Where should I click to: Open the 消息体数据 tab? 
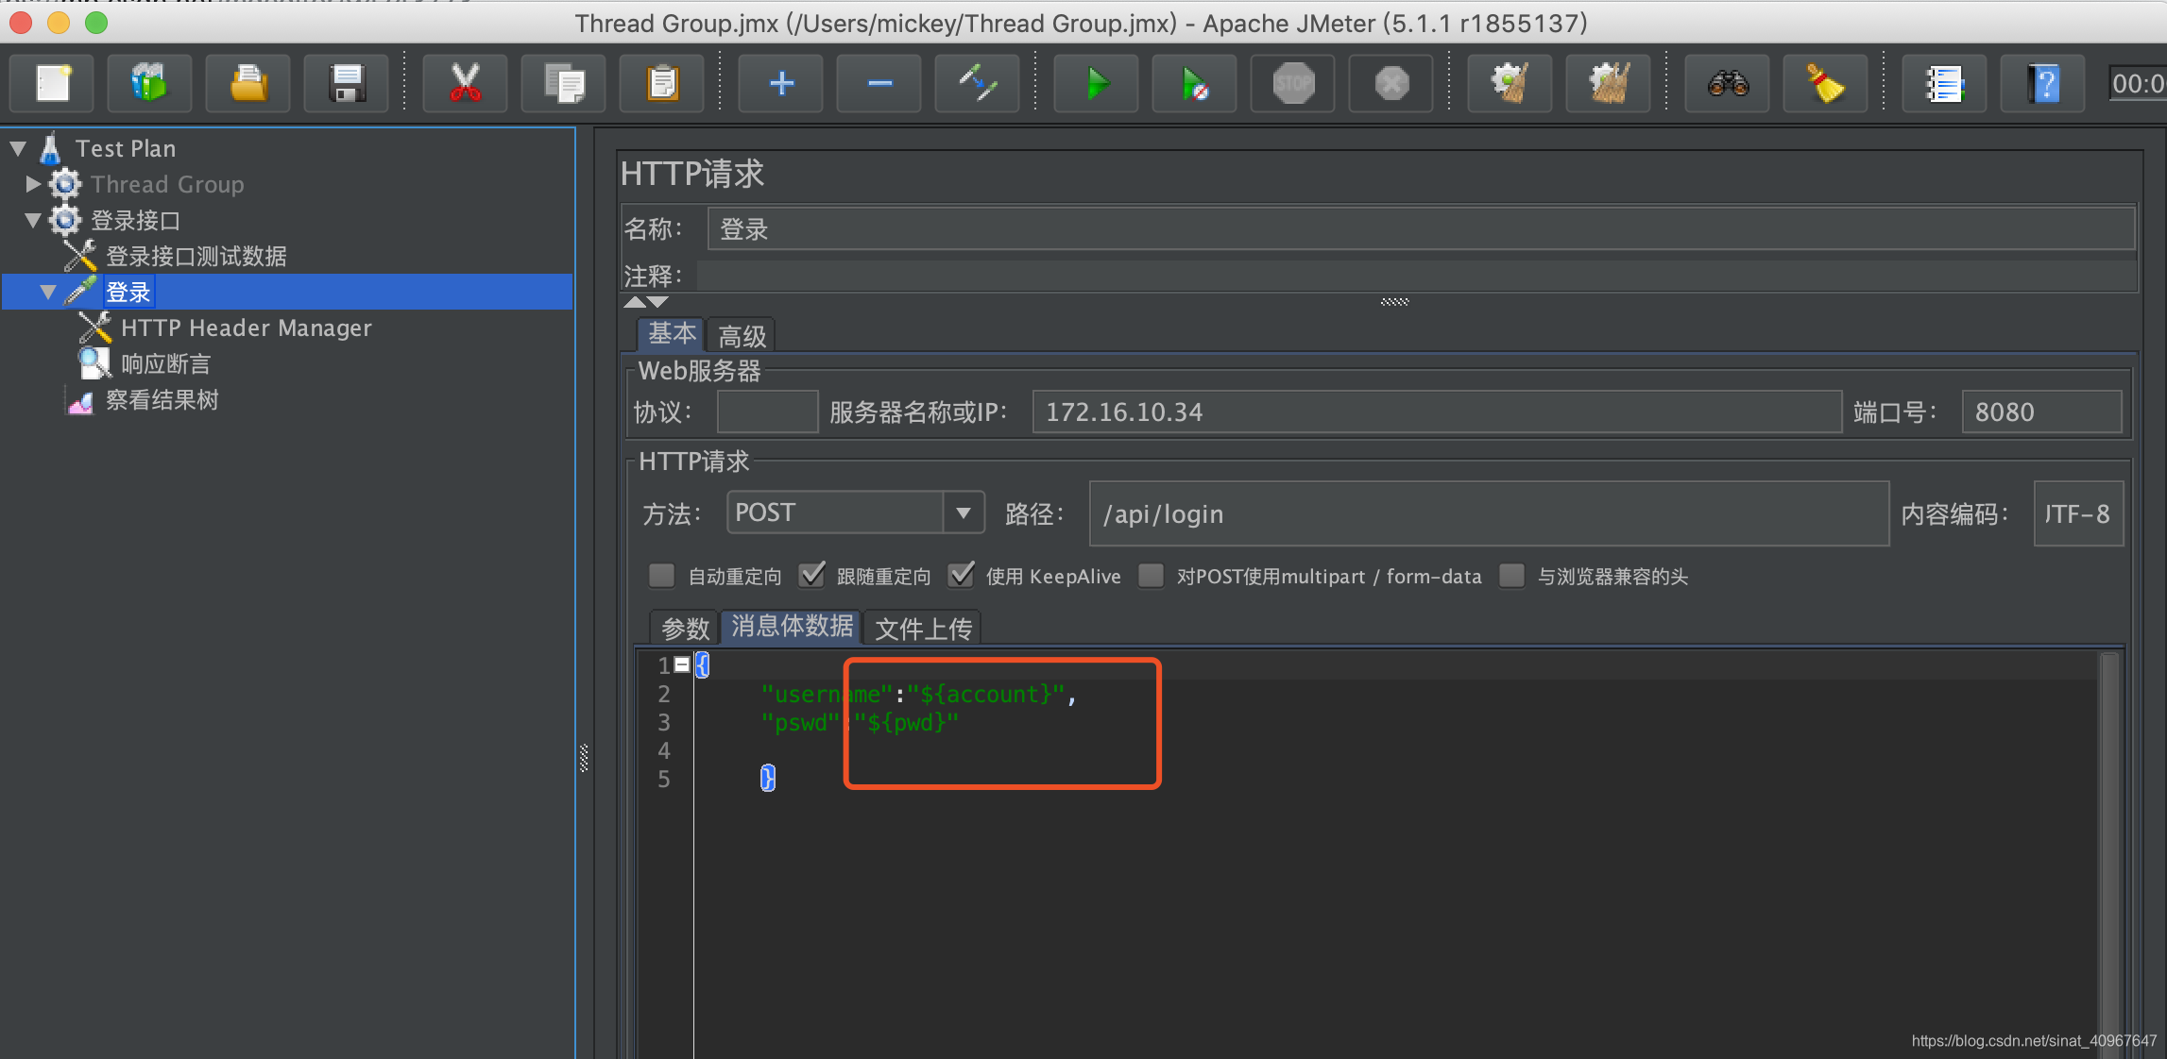click(792, 626)
